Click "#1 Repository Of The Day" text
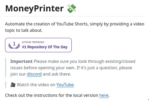149x100 pixels. coord(45,47)
